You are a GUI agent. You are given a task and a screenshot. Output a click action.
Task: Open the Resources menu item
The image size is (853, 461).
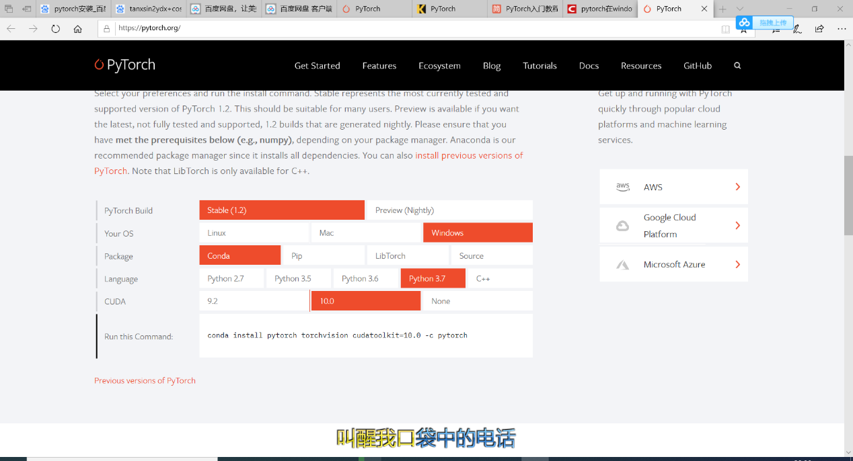tap(641, 66)
